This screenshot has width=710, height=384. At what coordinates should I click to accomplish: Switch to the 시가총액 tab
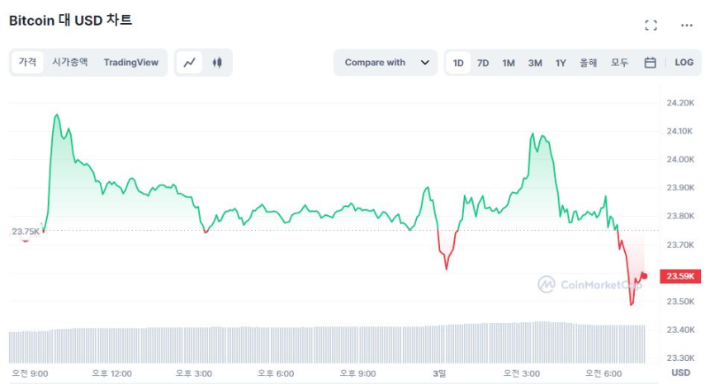pyautogui.click(x=69, y=63)
